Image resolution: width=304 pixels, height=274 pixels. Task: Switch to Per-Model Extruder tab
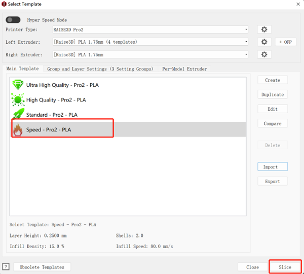pos(184,69)
